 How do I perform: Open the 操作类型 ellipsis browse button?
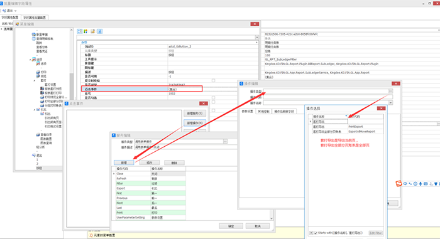click(x=390, y=91)
